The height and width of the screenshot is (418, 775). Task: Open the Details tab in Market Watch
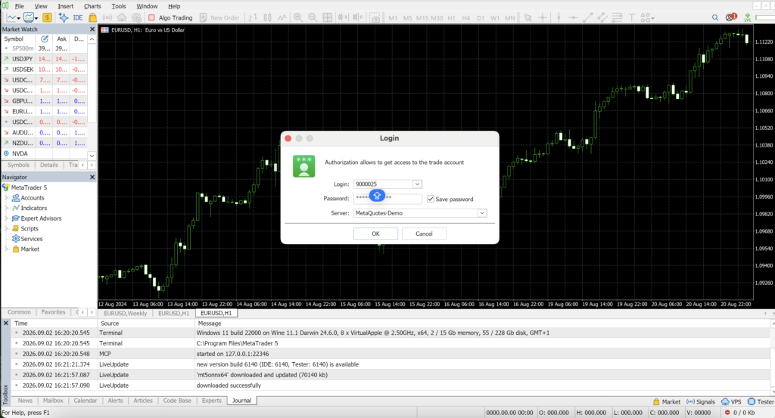[x=49, y=166]
